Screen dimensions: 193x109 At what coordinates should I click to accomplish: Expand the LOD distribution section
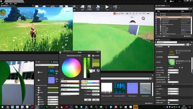(x=156, y=86)
